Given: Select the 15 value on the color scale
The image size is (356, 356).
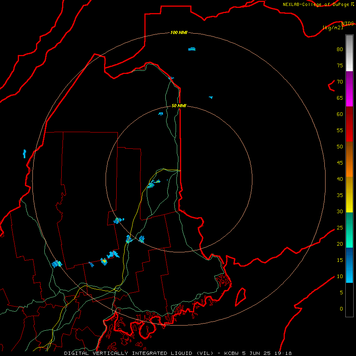Looking at the screenshot, I should 340,260.
